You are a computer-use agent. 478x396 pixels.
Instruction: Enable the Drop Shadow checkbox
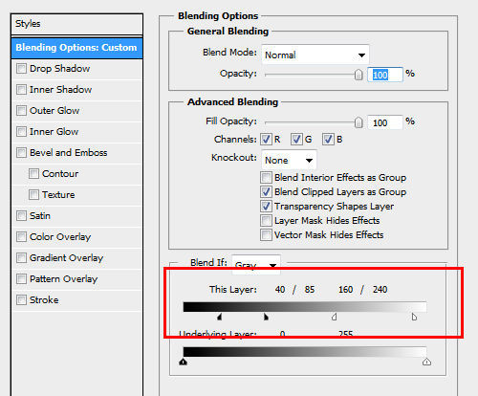(21, 68)
